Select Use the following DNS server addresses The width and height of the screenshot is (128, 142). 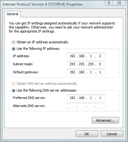click(14, 91)
